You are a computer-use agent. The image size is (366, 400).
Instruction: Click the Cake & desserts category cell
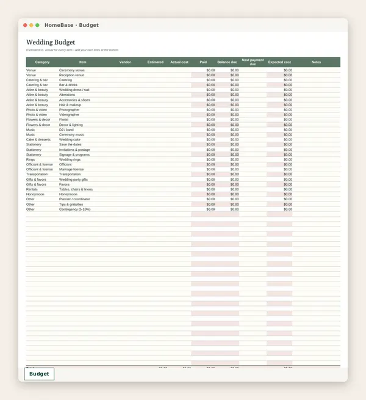coord(42,139)
